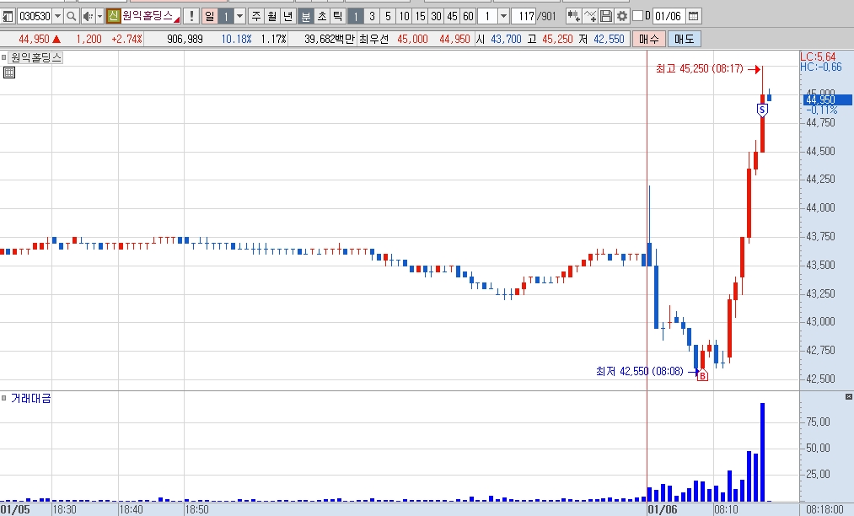Click the exclamation mark info icon

[191, 16]
